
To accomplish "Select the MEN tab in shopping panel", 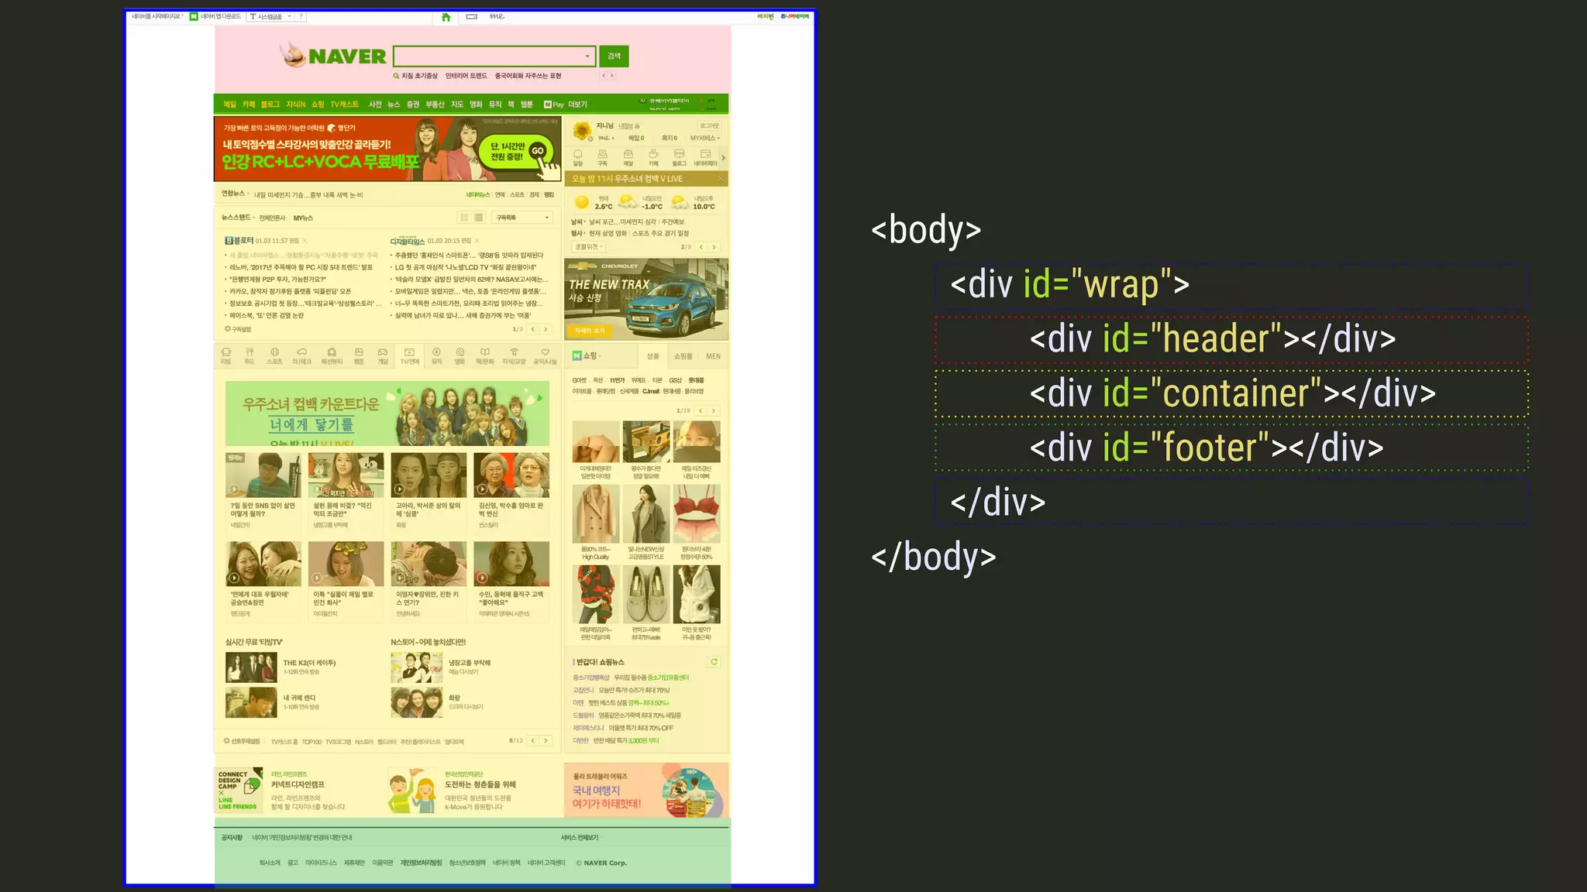I will (713, 356).
